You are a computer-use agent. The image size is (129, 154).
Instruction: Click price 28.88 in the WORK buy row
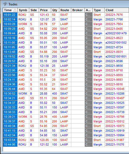tap(43, 93)
